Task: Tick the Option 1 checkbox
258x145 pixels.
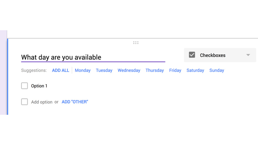Action: click(x=24, y=86)
